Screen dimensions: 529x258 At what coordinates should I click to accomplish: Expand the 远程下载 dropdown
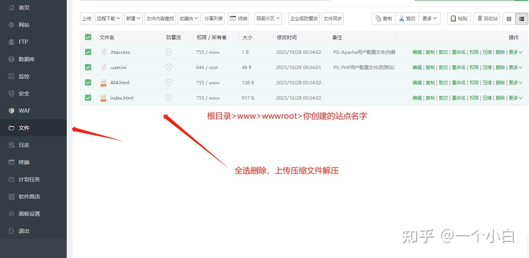click(x=109, y=18)
